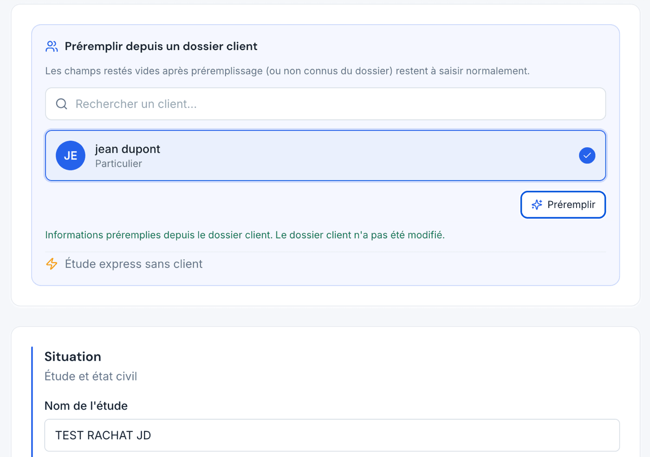
Task: Select the jean dupont client row
Action: [325, 156]
